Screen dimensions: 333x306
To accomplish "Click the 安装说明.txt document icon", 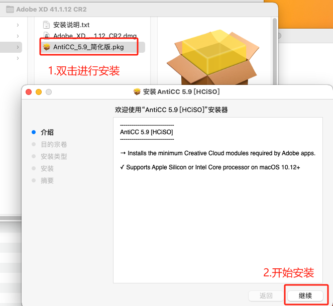I will coord(46,25).
